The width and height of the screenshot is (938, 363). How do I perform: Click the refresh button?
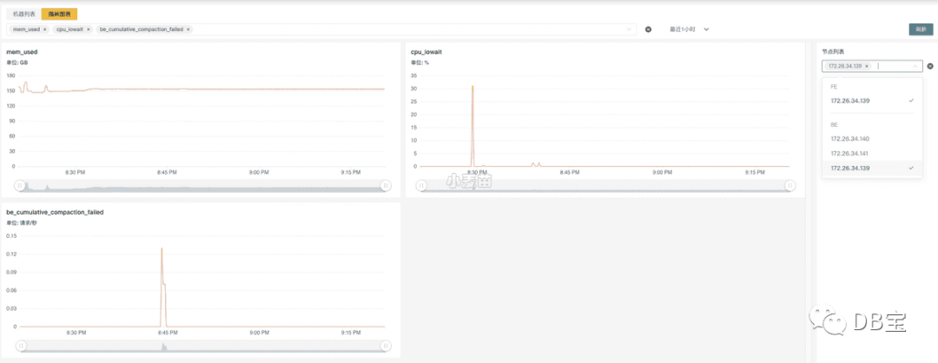click(921, 30)
